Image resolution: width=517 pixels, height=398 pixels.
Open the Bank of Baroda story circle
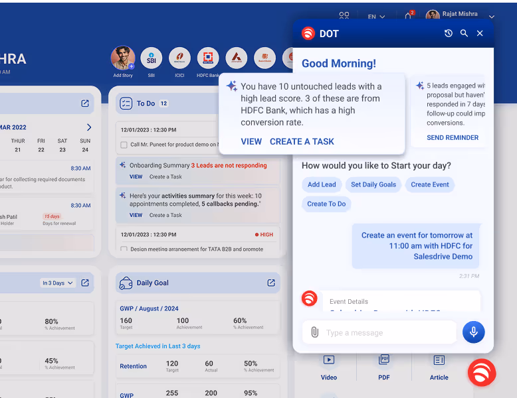(264, 58)
